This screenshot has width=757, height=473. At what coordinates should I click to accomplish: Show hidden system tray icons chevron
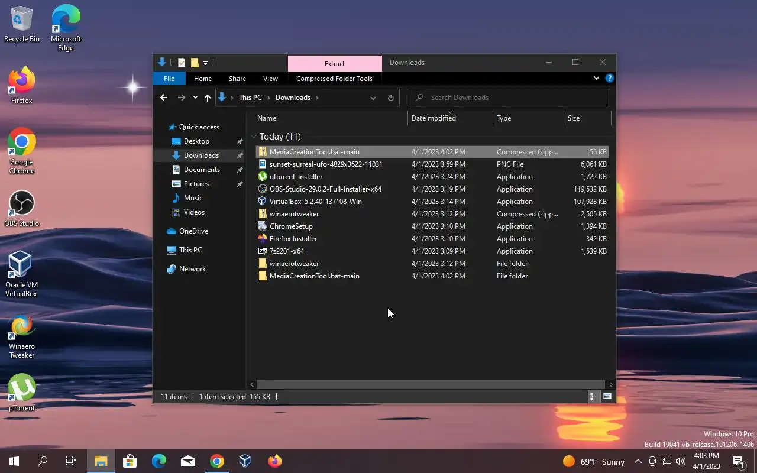[638, 461]
